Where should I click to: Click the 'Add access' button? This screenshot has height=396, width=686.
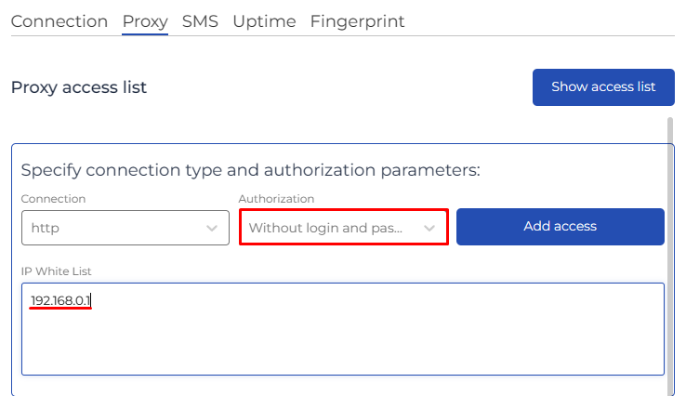(x=560, y=226)
